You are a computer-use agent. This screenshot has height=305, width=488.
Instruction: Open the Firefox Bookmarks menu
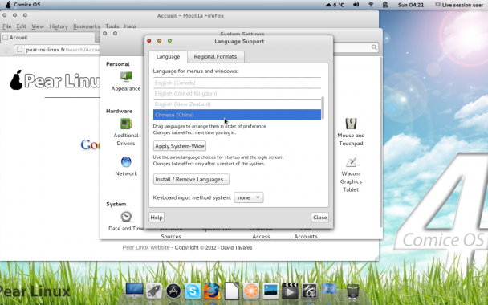click(86, 26)
